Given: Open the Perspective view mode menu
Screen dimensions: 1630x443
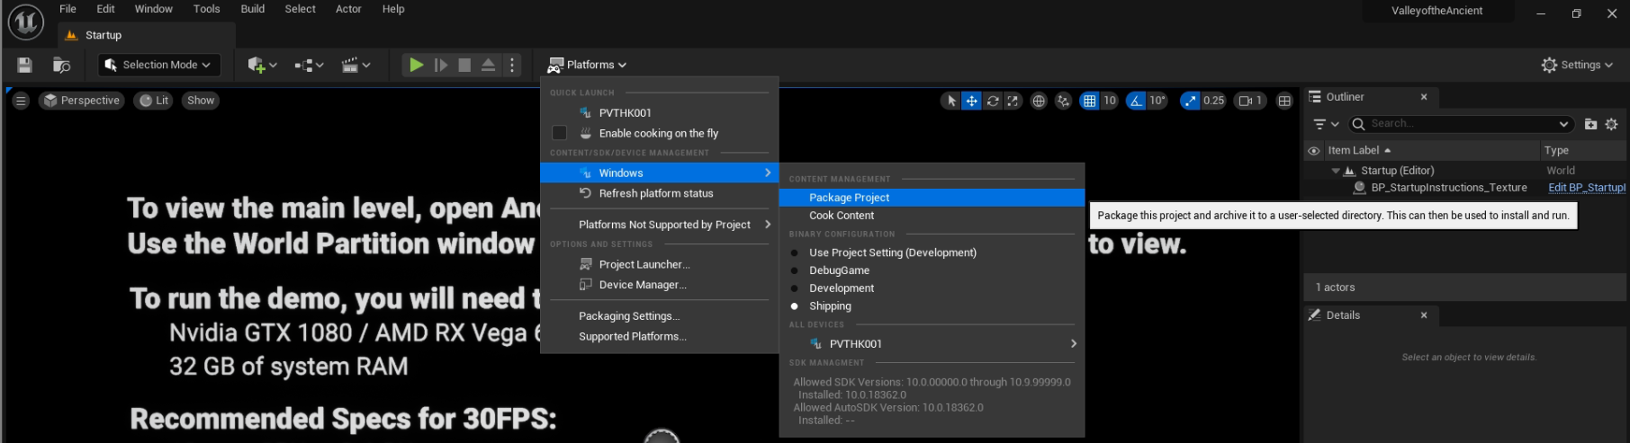Looking at the screenshot, I should tap(82, 101).
